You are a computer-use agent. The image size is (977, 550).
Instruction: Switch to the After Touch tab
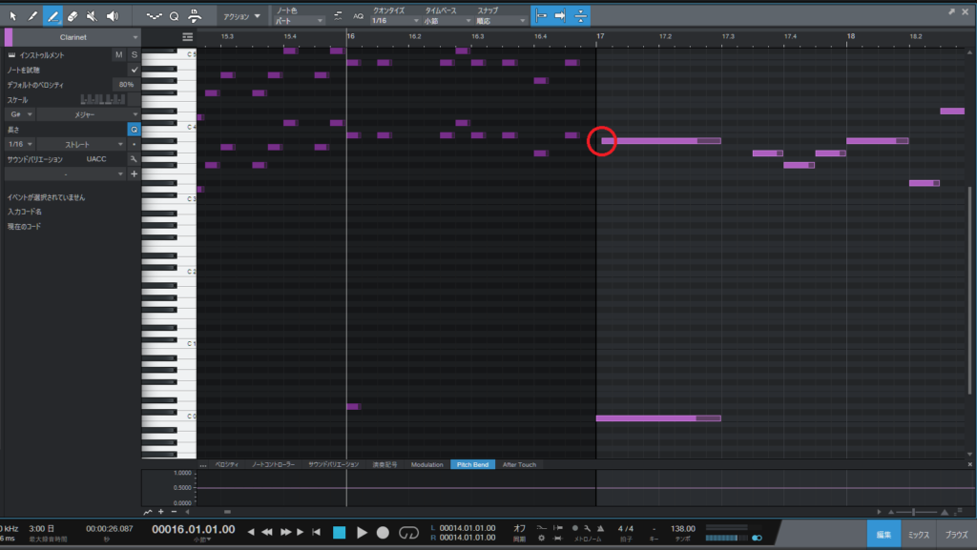coord(519,464)
